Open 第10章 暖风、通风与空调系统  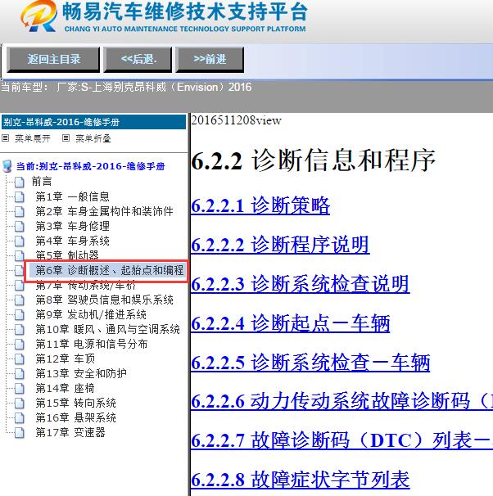[107, 329]
